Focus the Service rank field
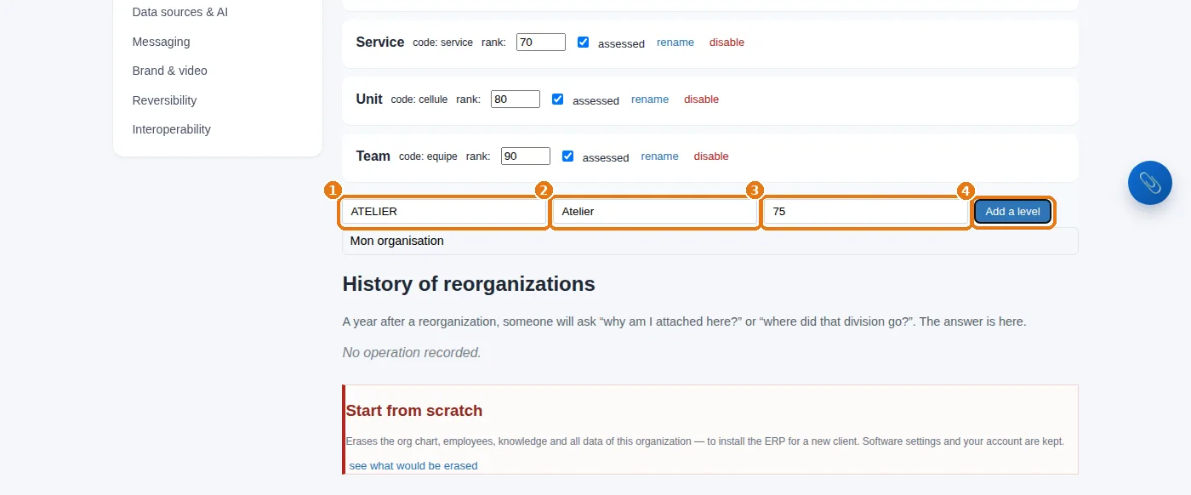 coord(541,42)
